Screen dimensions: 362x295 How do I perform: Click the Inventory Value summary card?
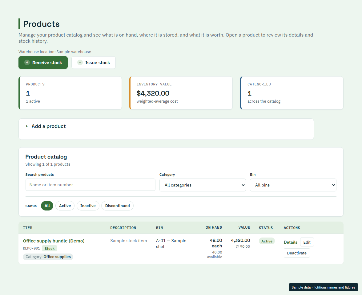[181, 93]
